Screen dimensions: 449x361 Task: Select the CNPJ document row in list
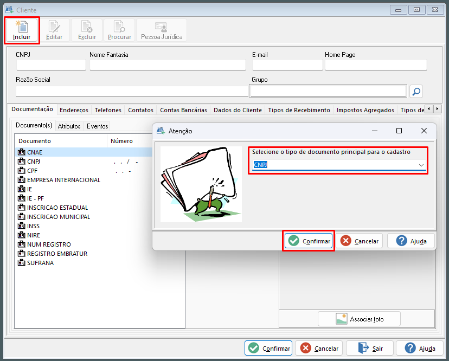(x=84, y=162)
